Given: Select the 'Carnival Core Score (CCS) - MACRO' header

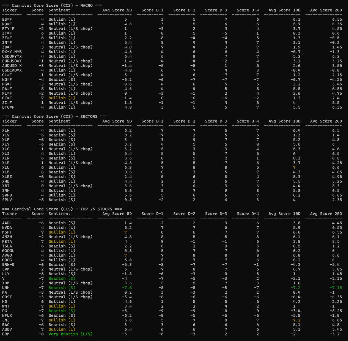Looking at the screenshot, I should tap(52, 6).
